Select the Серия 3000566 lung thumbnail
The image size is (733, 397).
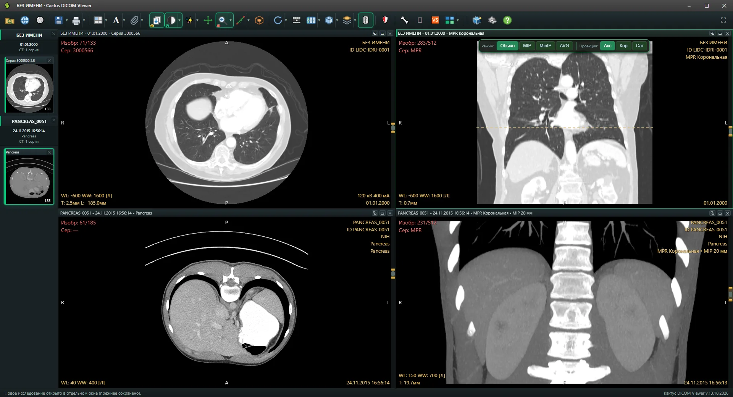29,85
